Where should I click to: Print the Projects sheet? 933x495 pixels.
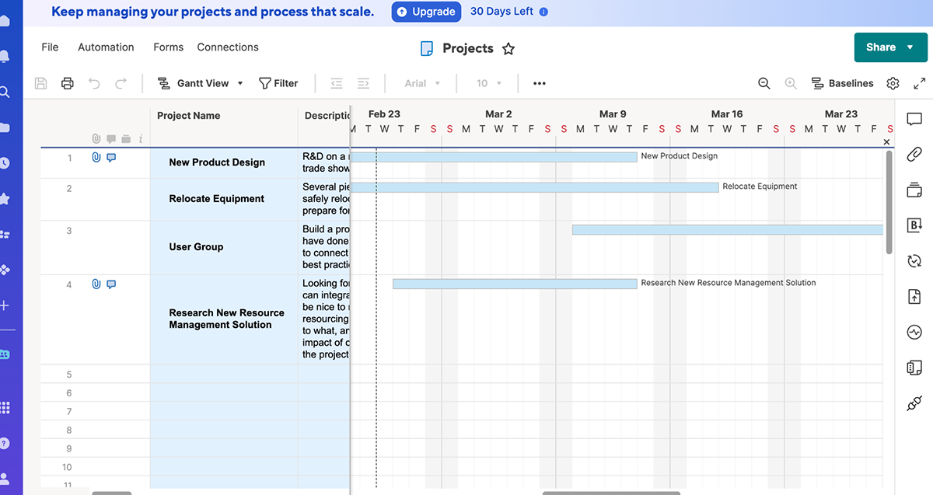click(x=67, y=83)
